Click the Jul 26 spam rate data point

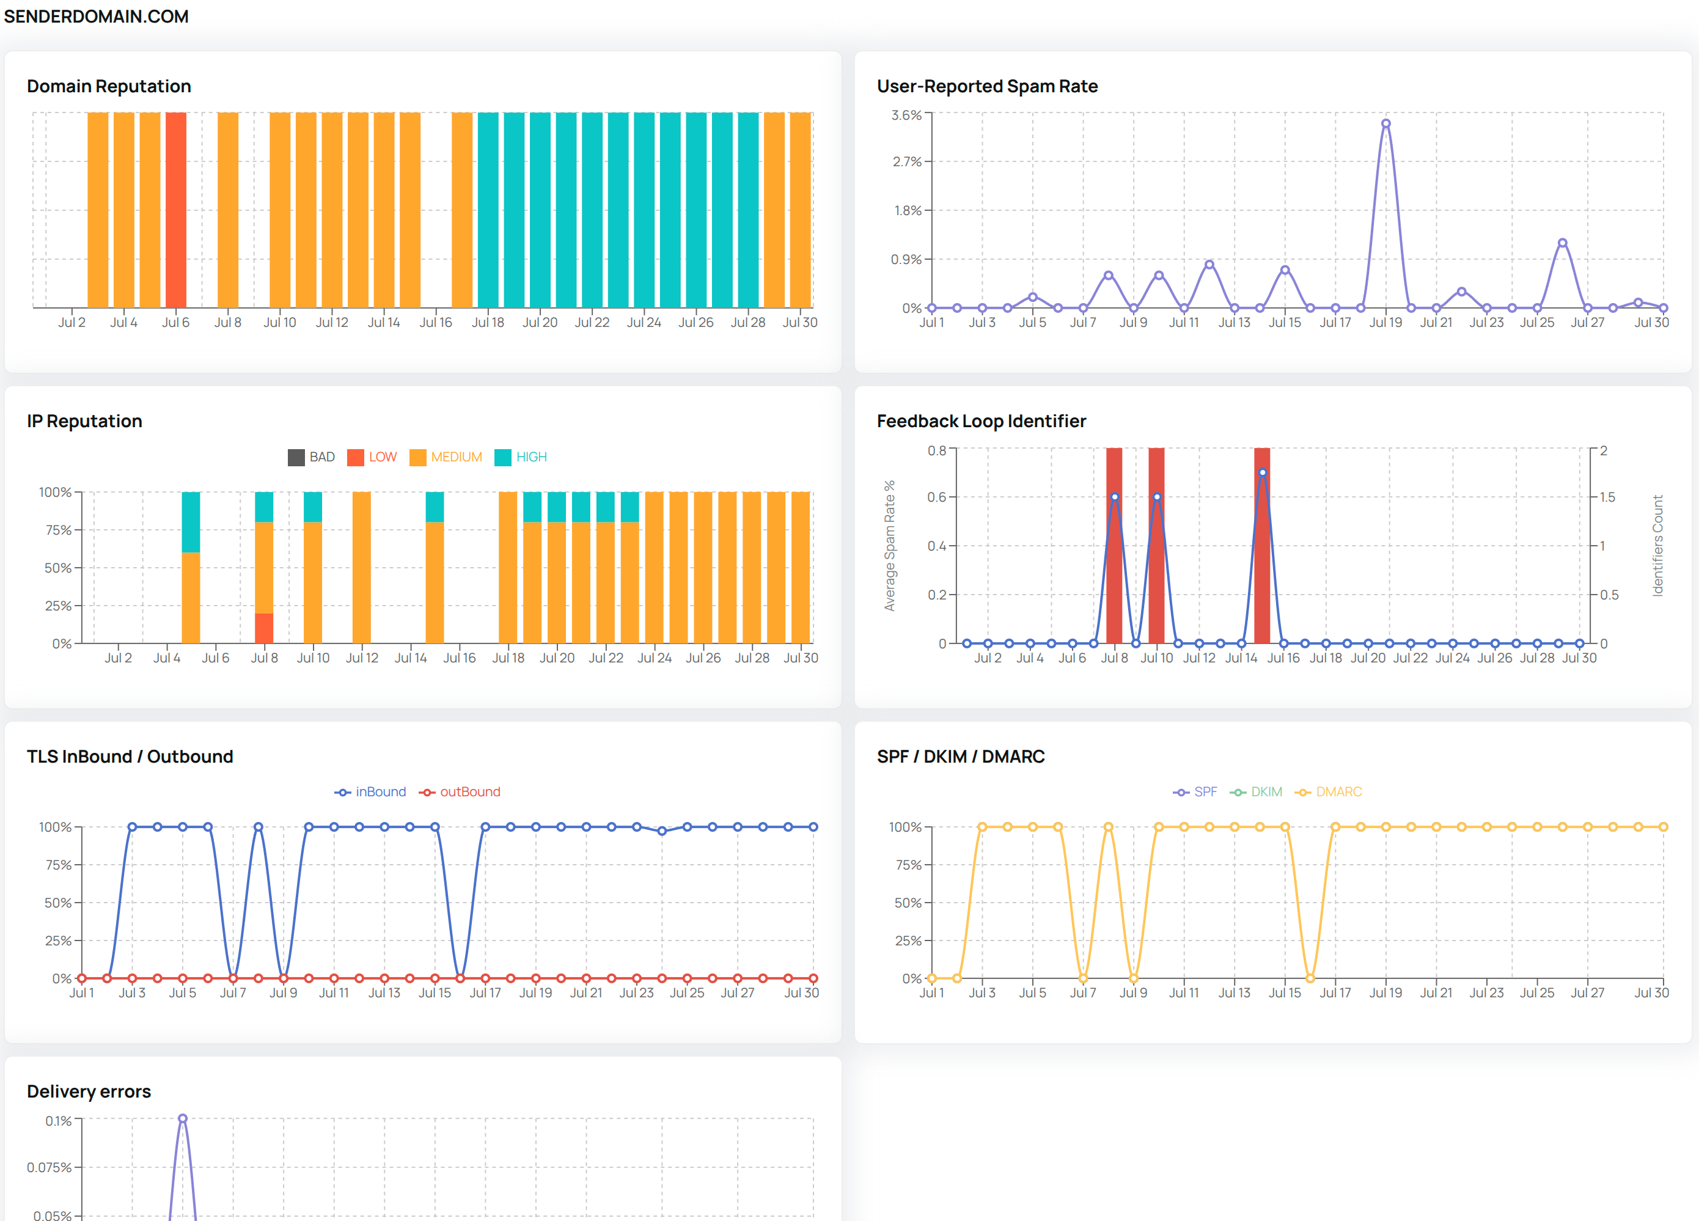[x=1563, y=243]
